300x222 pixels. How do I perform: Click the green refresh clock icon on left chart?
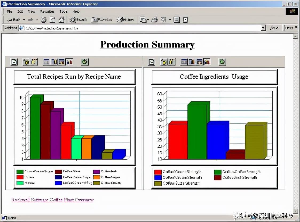(85, 62)
